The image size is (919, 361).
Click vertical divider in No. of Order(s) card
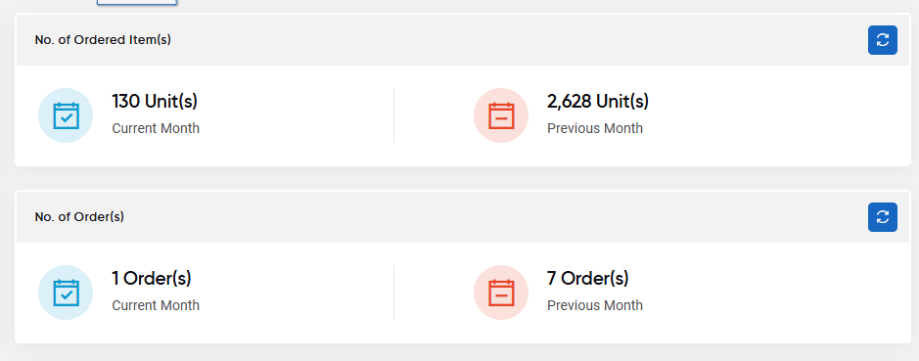point(393,293)
